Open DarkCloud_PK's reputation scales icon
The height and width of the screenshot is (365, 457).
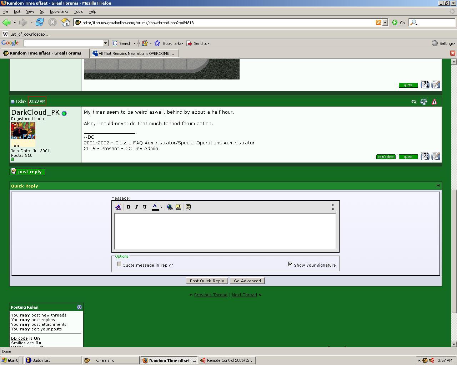[423, 102]
